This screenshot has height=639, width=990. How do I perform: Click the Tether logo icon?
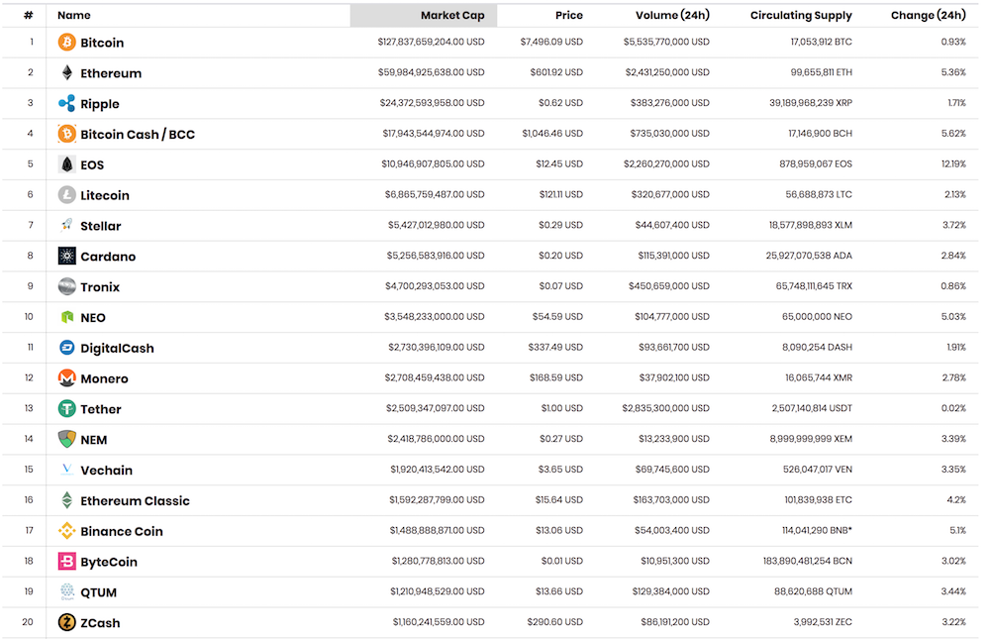(67, 408)
